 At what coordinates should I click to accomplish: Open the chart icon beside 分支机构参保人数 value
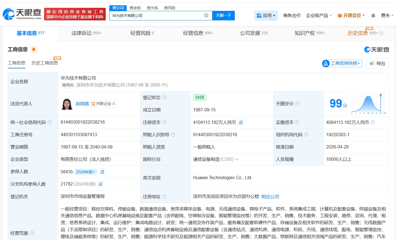pyautogui.click(x=100, y=184)
